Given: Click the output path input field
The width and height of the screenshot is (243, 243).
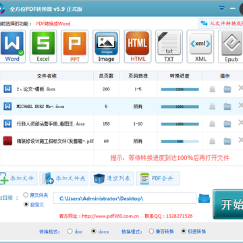Looking at the screenshot, I should click(125, 198).
